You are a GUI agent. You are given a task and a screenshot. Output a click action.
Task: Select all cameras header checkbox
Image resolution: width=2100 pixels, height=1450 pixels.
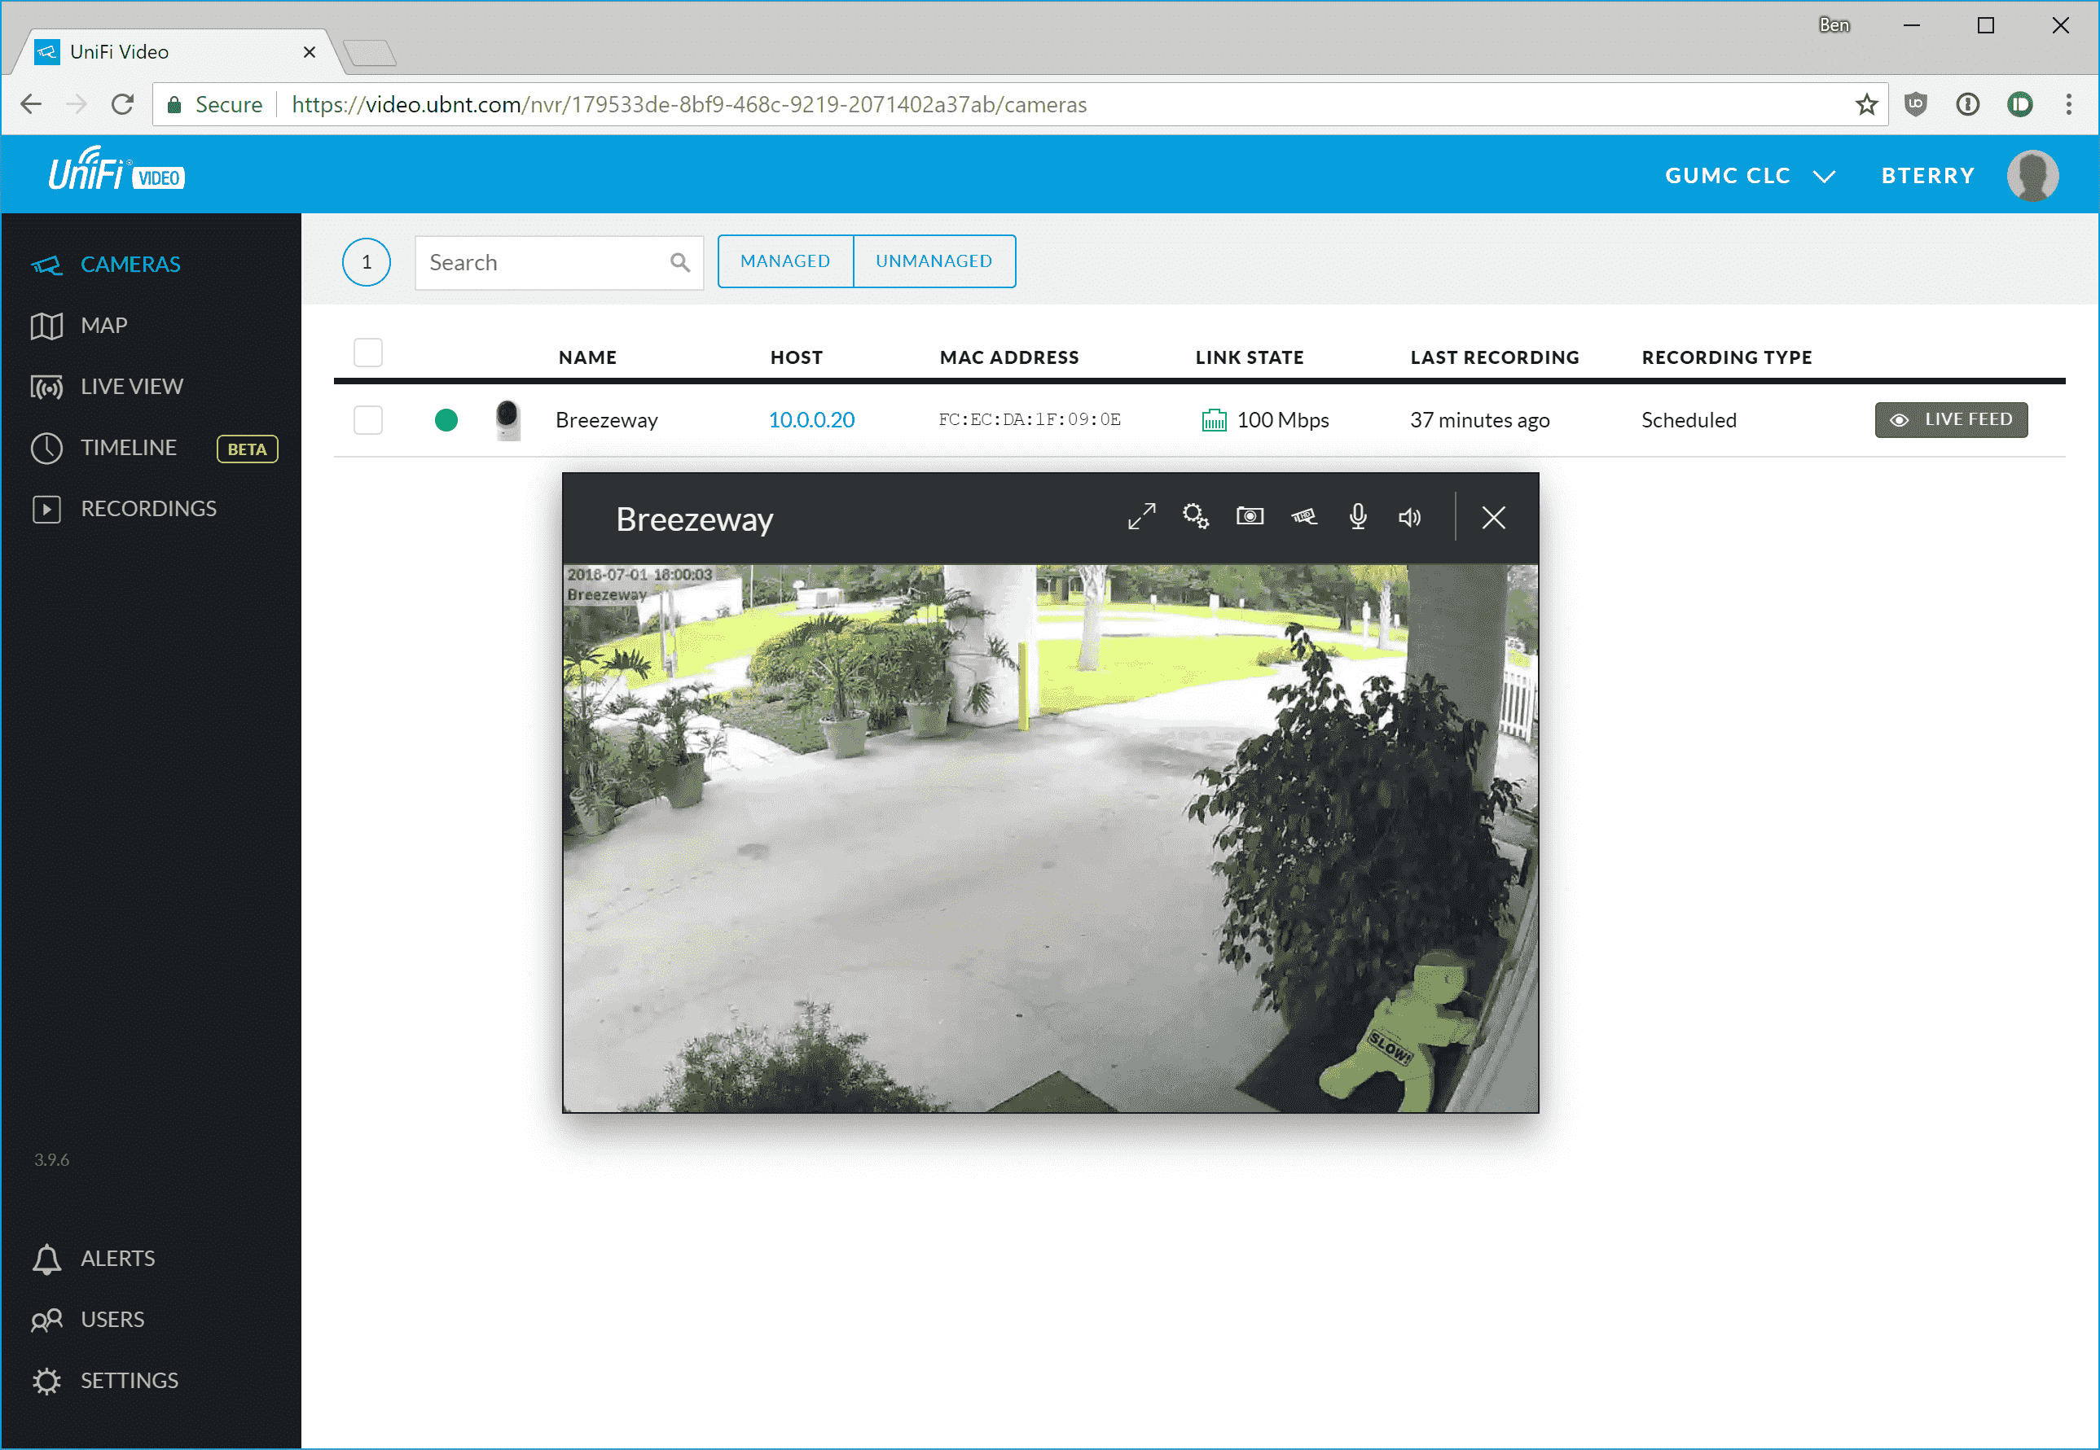click(368, 353)
